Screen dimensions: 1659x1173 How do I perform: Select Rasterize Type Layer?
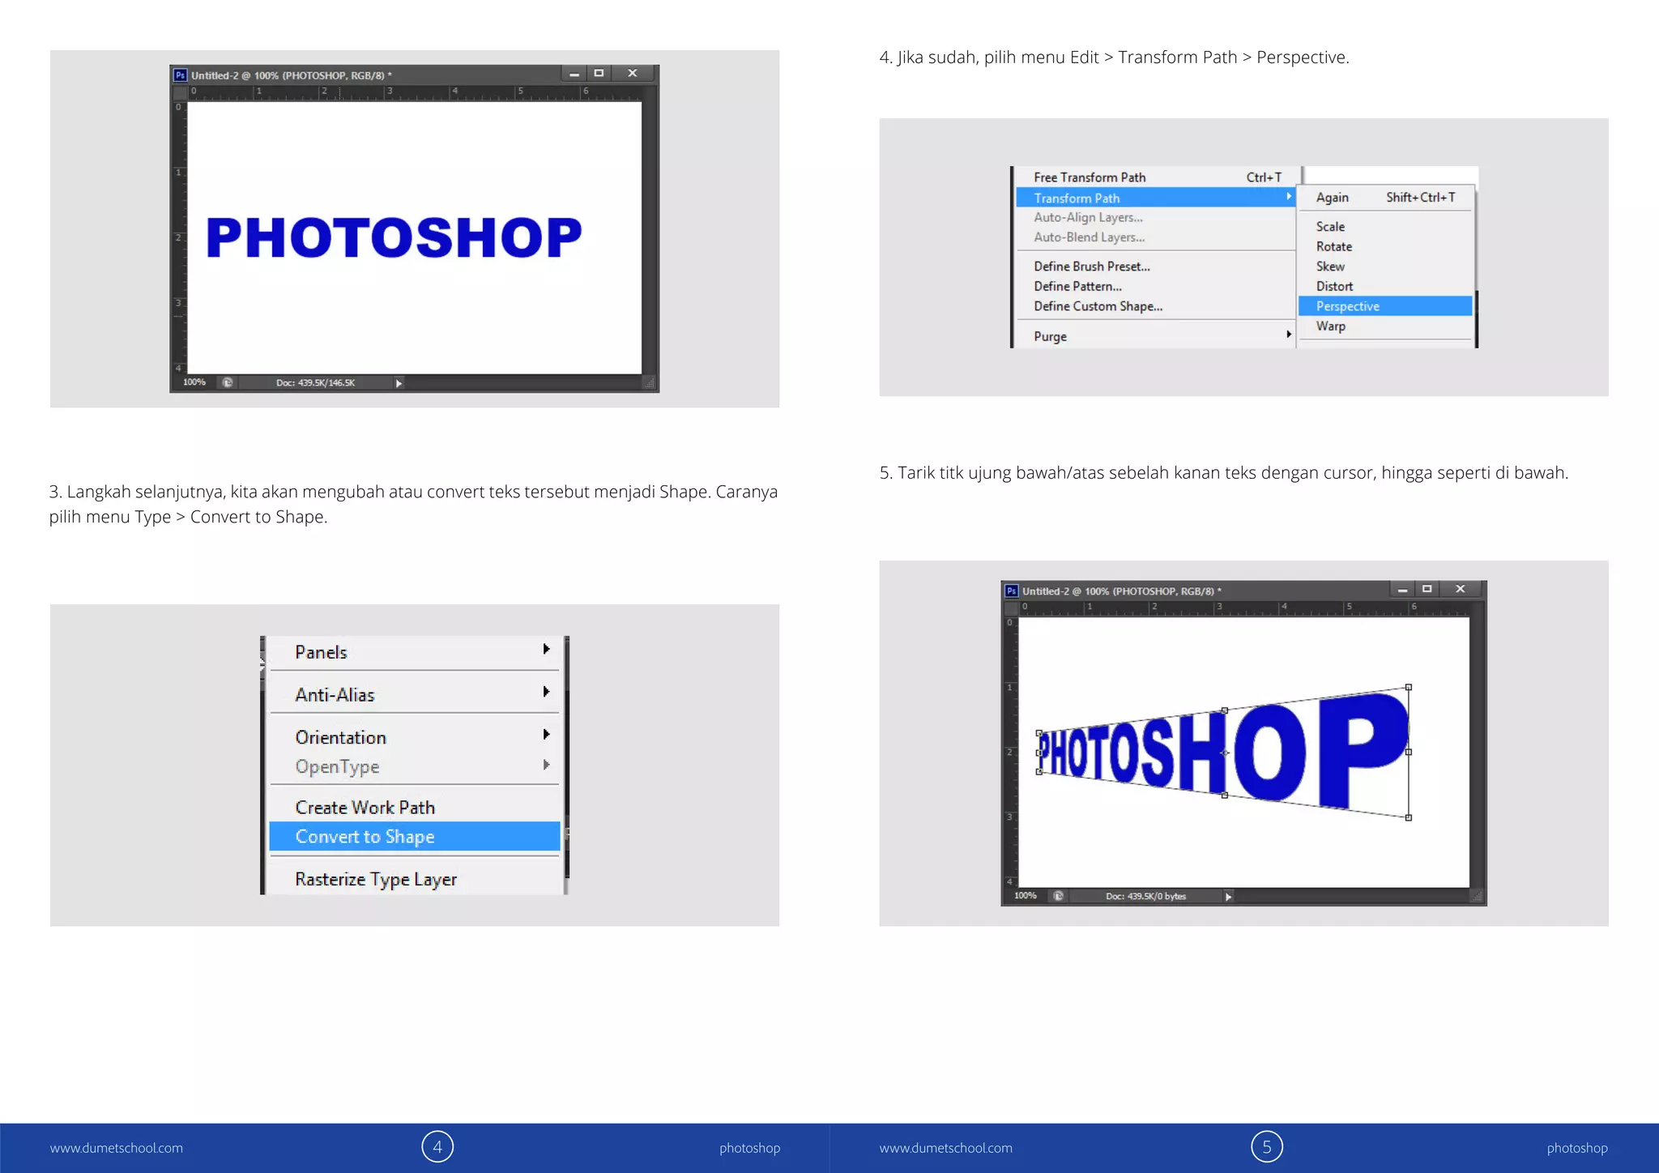(376, 880)
